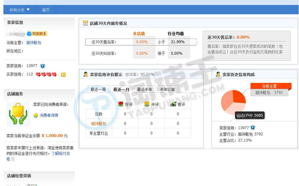The height and width of the screenshot is (186, 299).
Task: Click the 和我联系 chat icon
Action: click(38, 33)
